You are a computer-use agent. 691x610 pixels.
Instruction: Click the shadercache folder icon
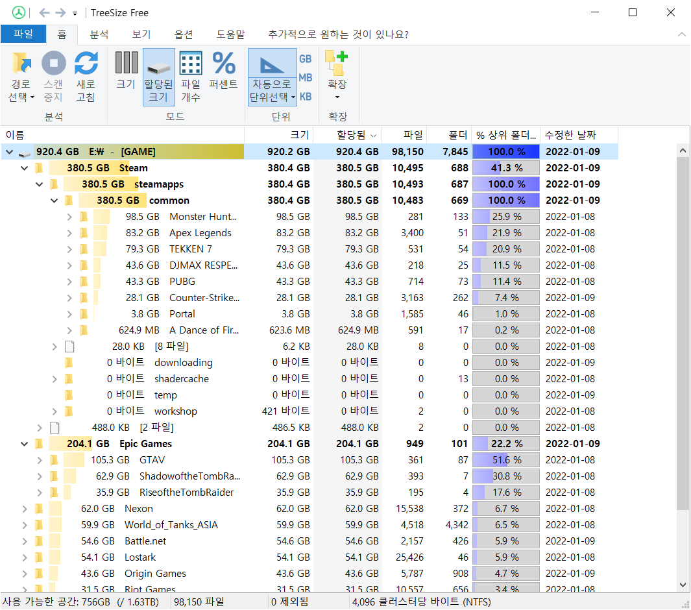[69, 379]
